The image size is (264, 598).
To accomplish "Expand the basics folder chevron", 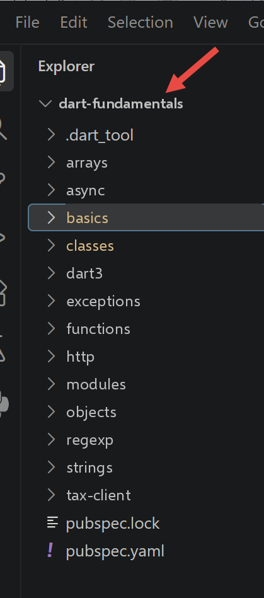I will (51, 218).
